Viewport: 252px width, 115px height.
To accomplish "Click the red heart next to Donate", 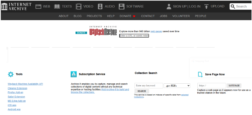I will click(134, 16).
